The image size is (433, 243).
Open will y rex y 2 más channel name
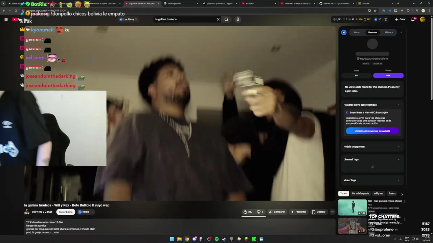(x=42, y=212)
